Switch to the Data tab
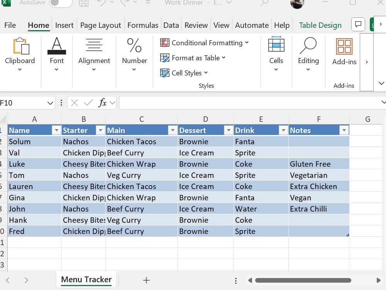 pyautogui.click(x=171, y=25)
